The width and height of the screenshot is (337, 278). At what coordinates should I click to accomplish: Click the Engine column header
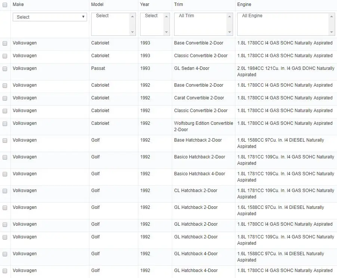click(244, 4)
